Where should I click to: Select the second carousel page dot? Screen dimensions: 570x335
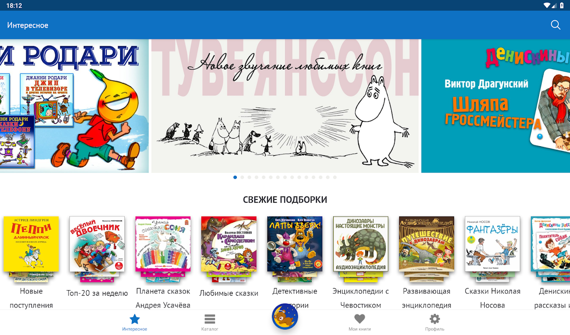click(x=242, y=177)
